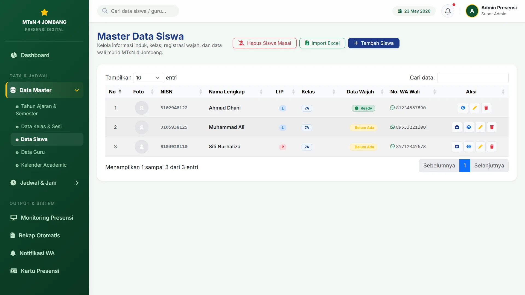
Task: Click WhatsApp icon for 89533221100
Action: [392, 127]
